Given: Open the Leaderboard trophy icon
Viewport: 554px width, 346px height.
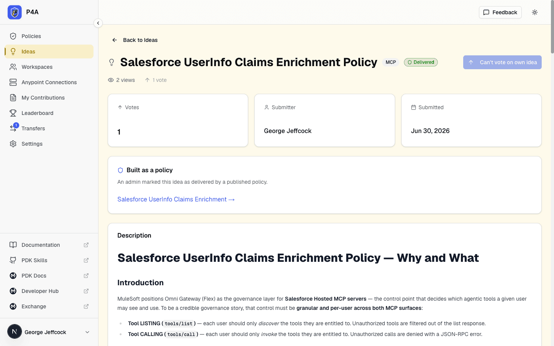Looking at the screenshot, I should [x=13, y=113].
